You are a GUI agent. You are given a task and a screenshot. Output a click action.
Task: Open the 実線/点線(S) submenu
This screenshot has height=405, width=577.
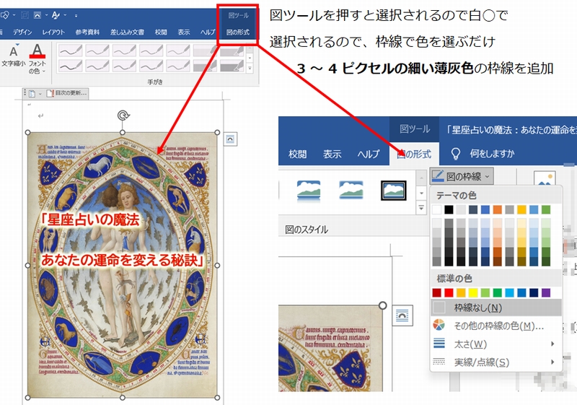pos(496,362)
